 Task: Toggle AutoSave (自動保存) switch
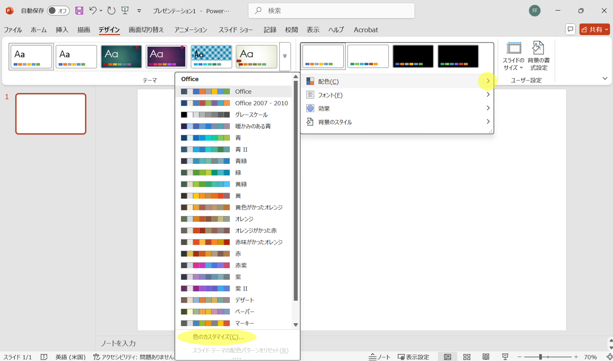tap(58, 11)
